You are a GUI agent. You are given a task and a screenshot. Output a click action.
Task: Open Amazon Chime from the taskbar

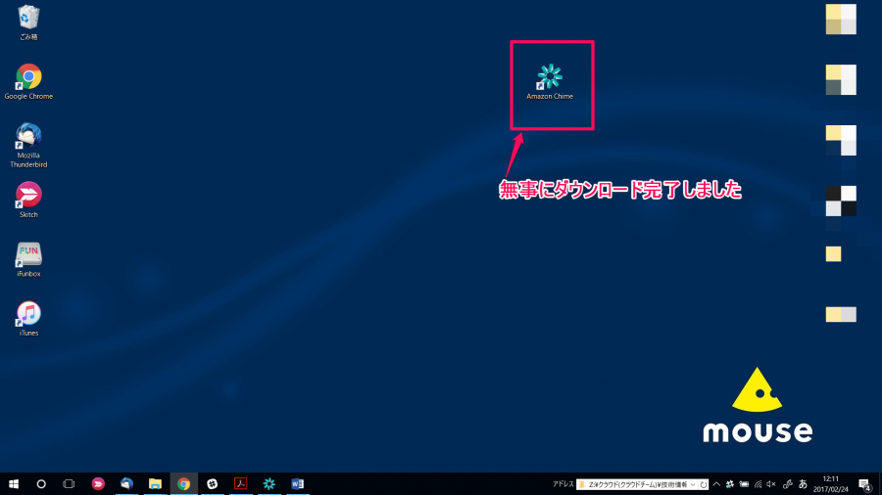tap(269, 484)
